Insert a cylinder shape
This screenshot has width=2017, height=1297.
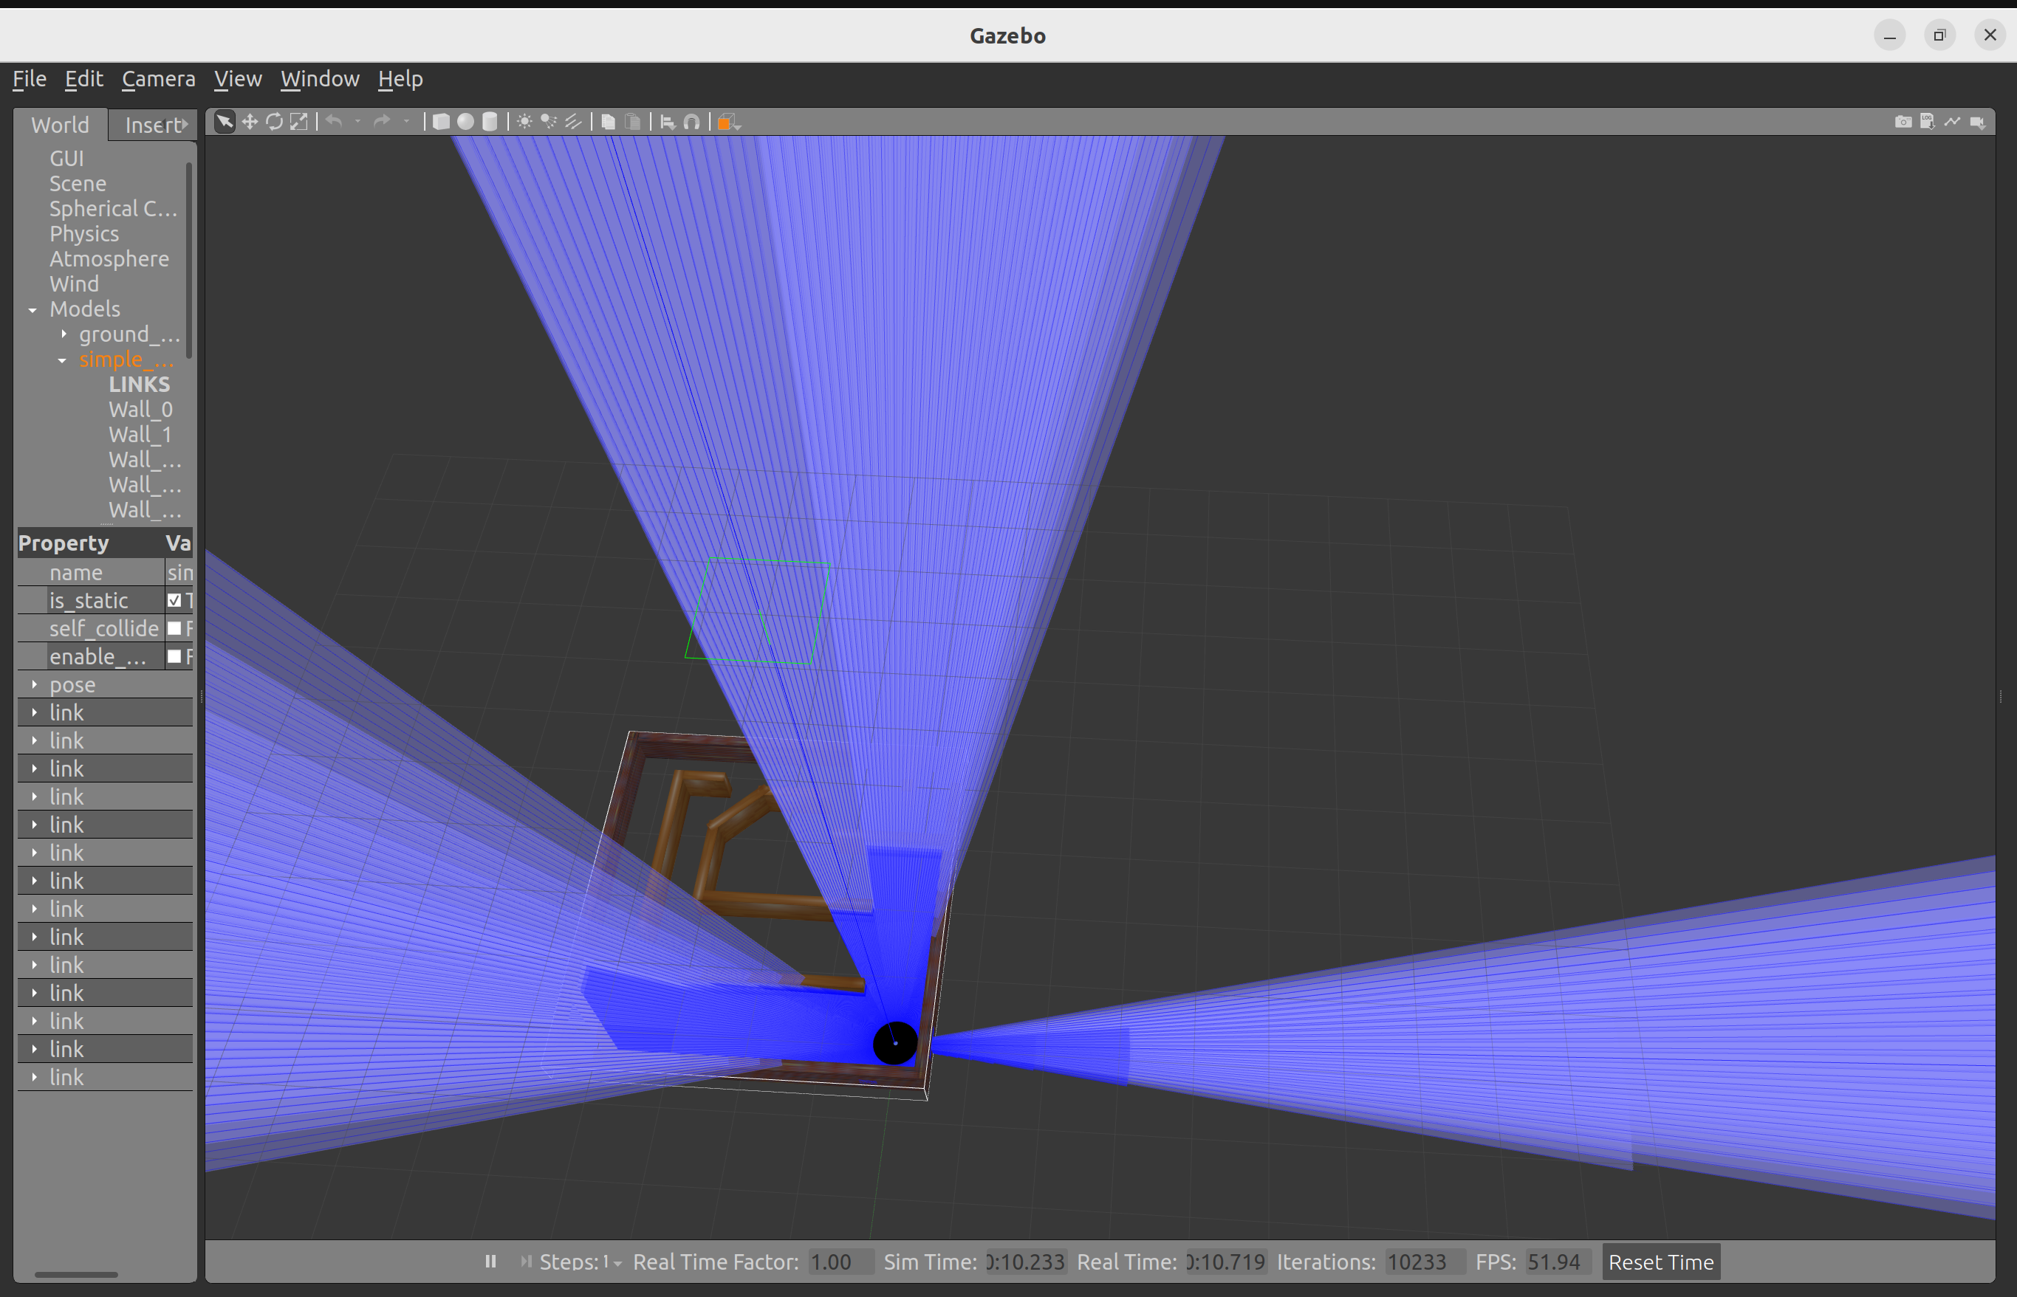(490, 122)
